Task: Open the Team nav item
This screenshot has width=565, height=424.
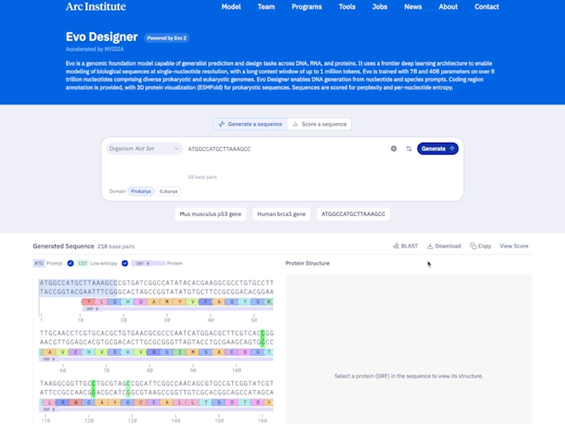Action: coord(266,7)
